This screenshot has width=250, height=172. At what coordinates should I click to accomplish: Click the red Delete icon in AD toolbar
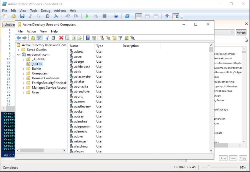[61, 38]
